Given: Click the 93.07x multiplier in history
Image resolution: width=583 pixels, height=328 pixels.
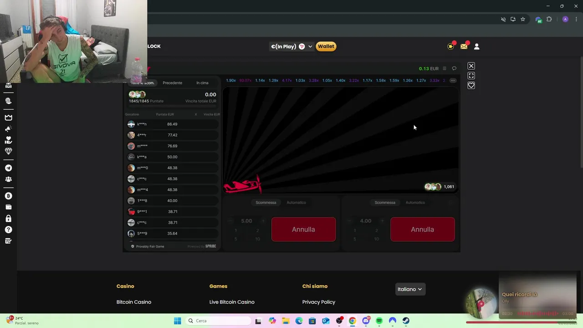Looking at the screenshot, I should click(x=245, y=80).
